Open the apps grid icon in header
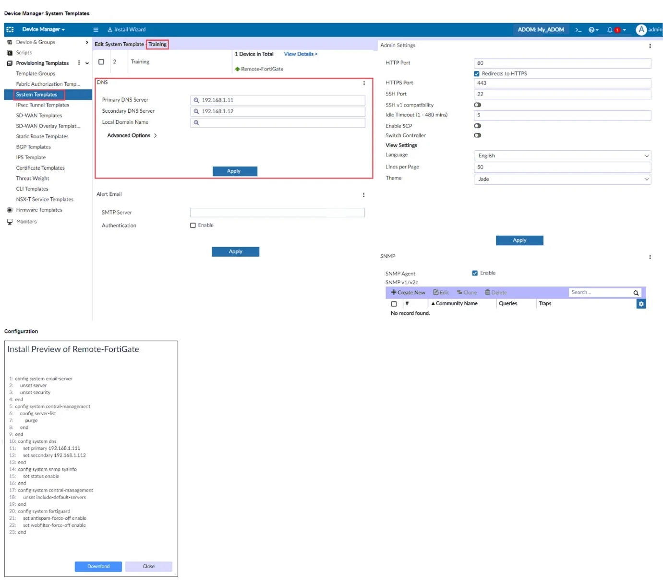The width and height of the screenshot is (663, 586). pyautogui.click(x=10, y=29)
